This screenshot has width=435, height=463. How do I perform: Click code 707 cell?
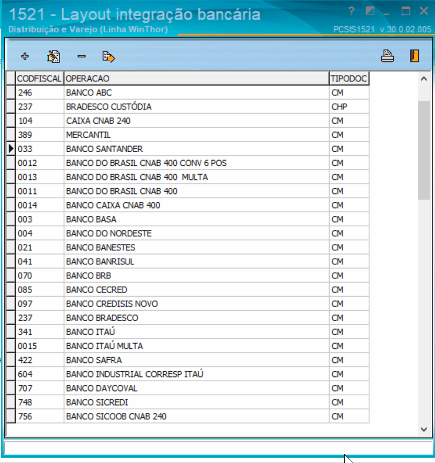coord(40,388)
